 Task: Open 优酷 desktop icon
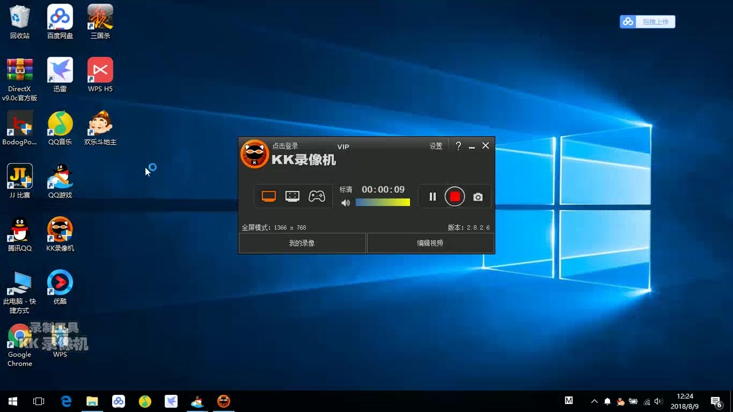[x=60, y=287]
